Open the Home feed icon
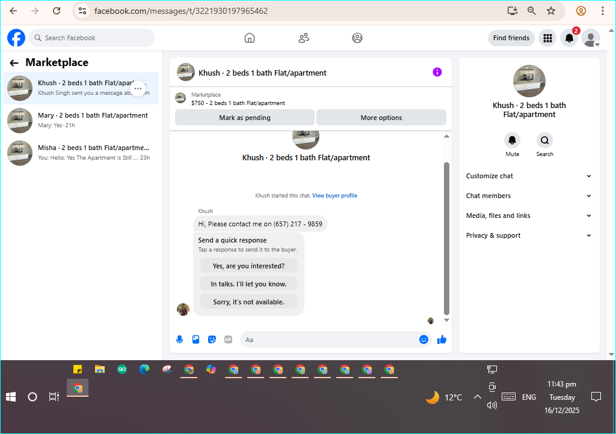The image size is (616, 434). (250, 38)
